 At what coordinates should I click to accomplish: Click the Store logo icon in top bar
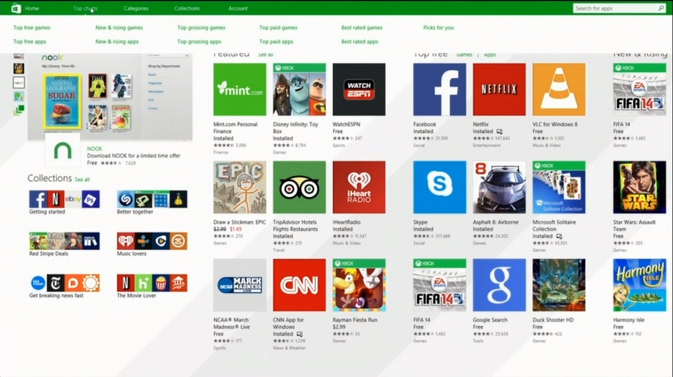[16, 8]
